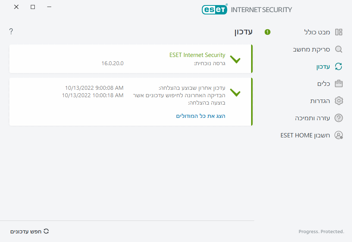Click the Setup gear icon
The image size is (352, 242).
click(x=339, y=101)
